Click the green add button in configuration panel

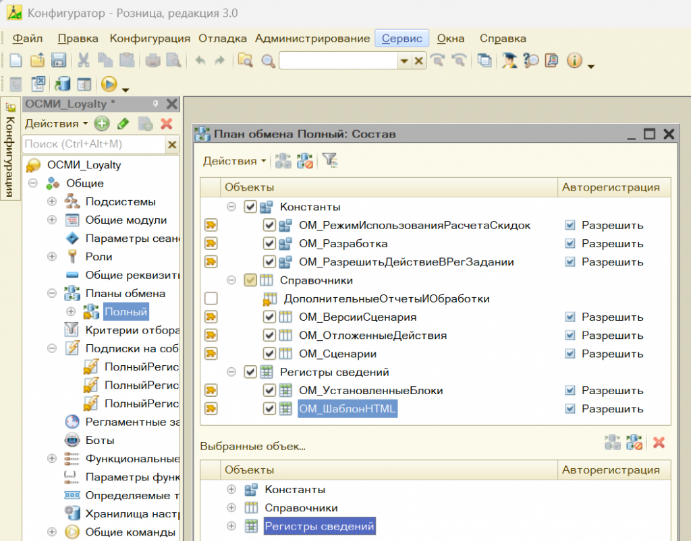[x=101, y=124]
